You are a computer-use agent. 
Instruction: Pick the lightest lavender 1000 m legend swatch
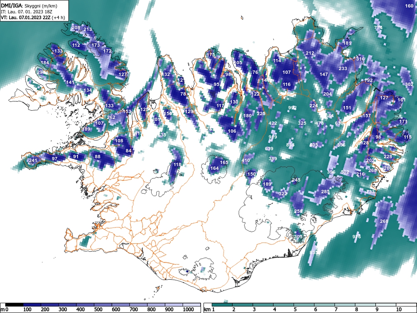coord(191,305)
